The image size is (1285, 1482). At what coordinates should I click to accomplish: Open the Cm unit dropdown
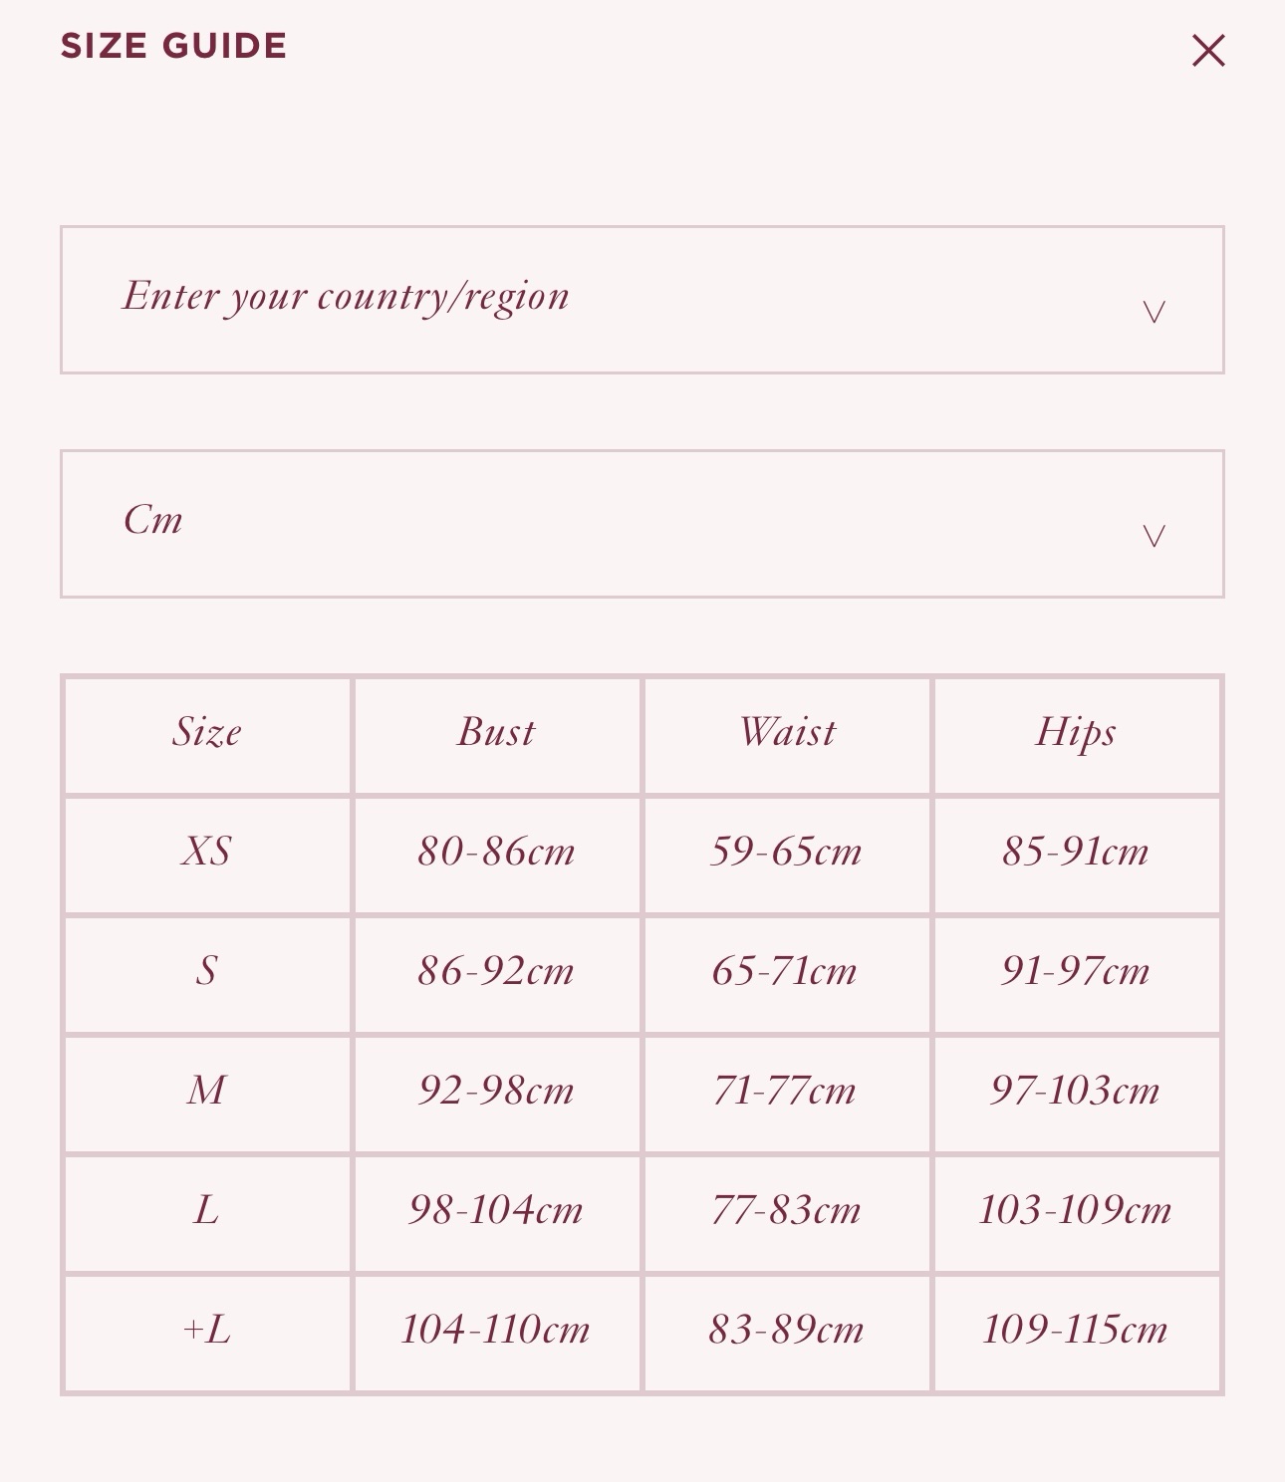click(642, 524)
